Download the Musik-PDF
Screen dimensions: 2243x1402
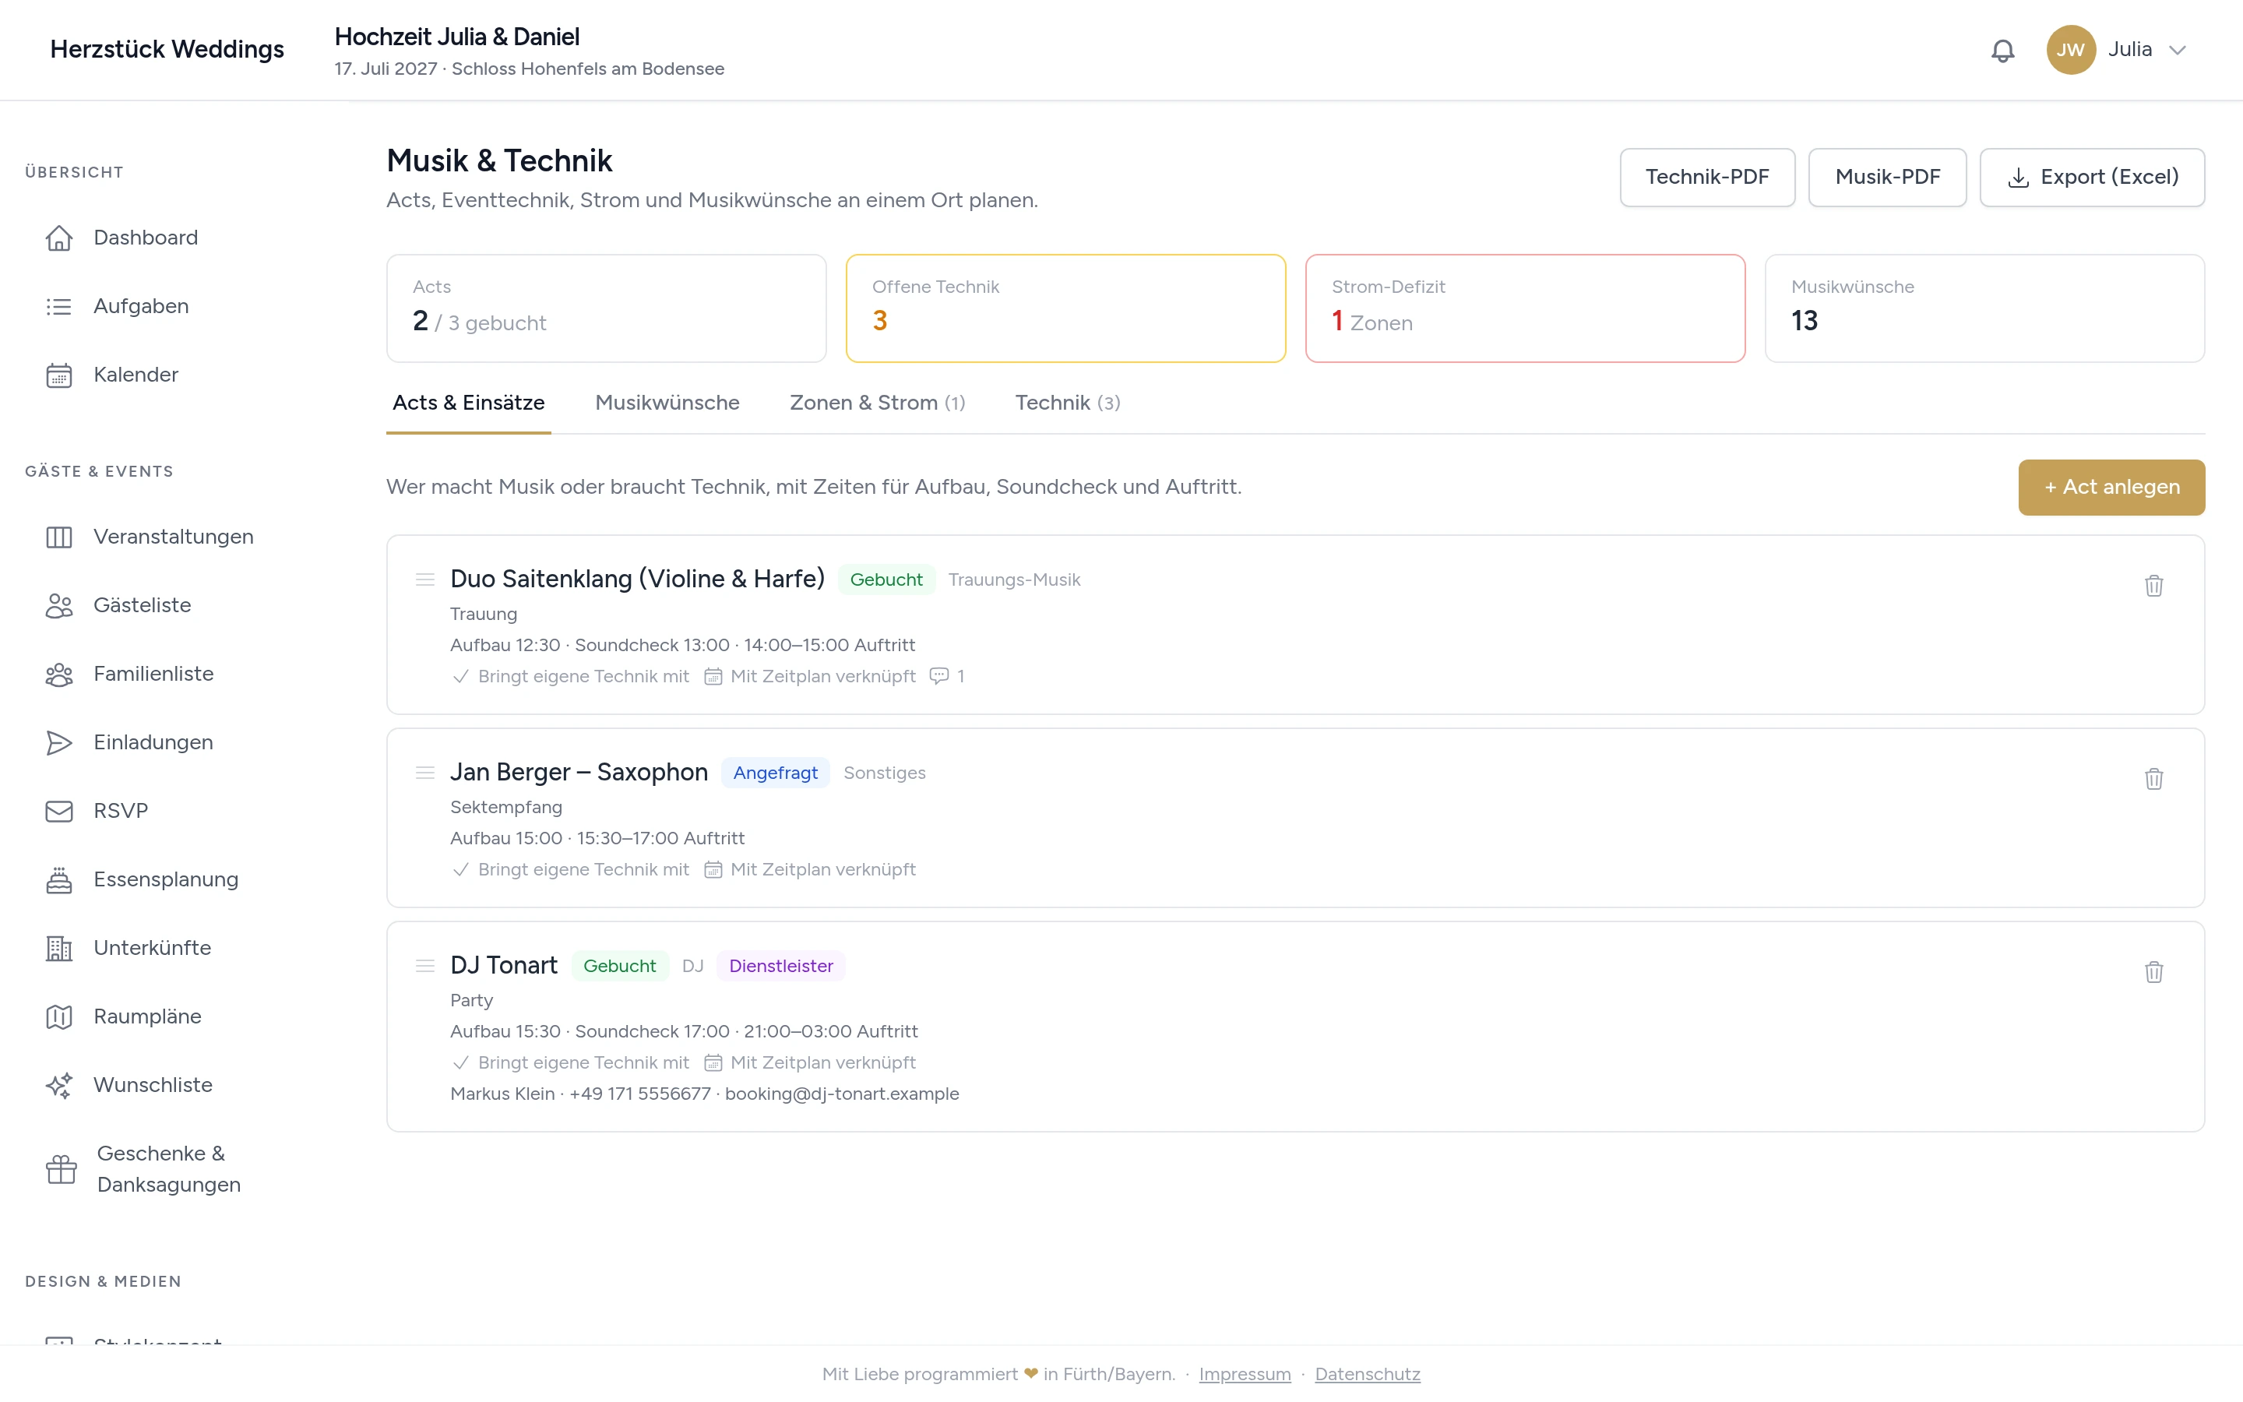tap(1887, 177)
